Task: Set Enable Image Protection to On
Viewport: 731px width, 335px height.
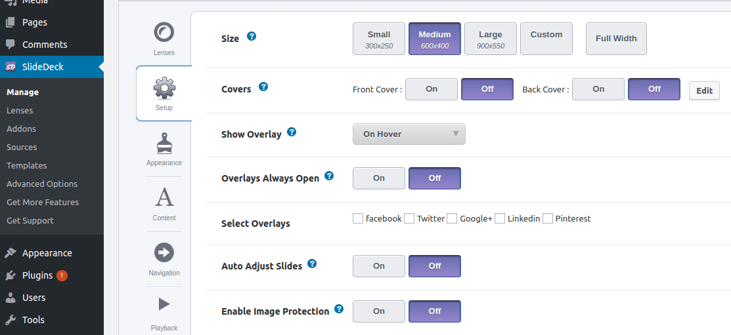Action: point(378,311)
